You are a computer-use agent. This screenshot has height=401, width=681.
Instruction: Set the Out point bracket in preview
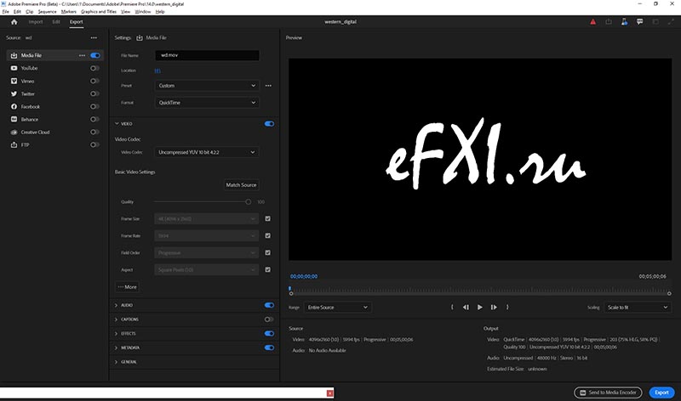(507, 307)
